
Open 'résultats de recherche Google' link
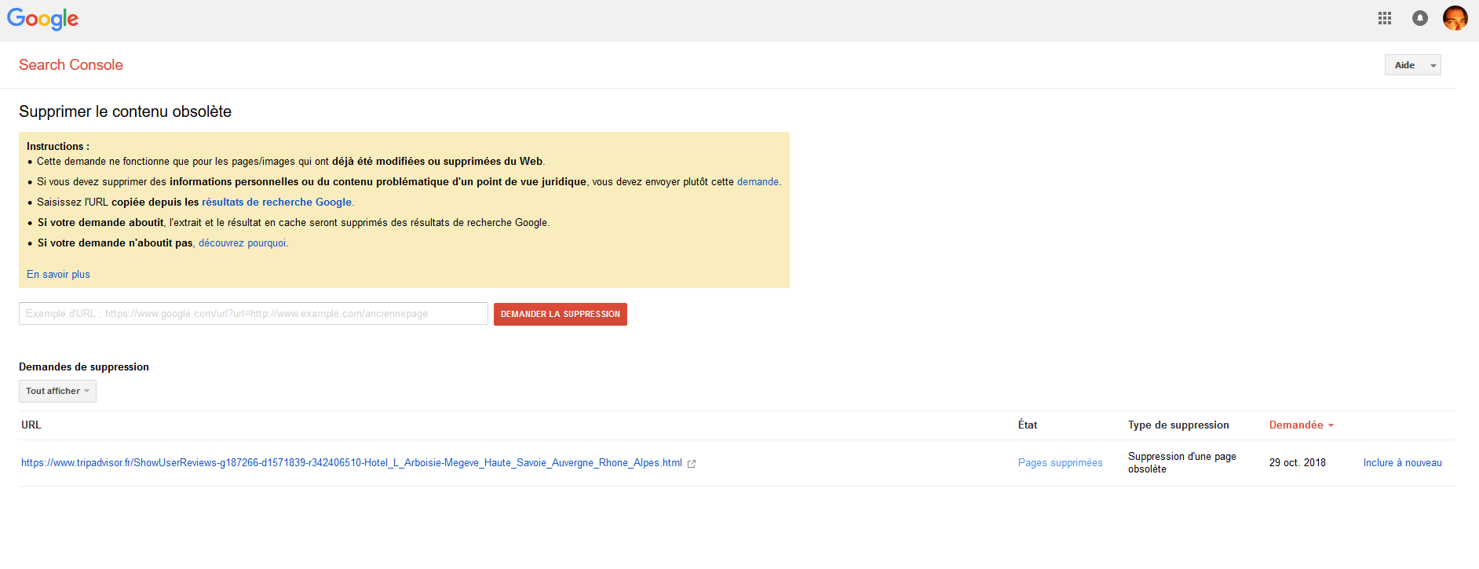pos(276,202)
